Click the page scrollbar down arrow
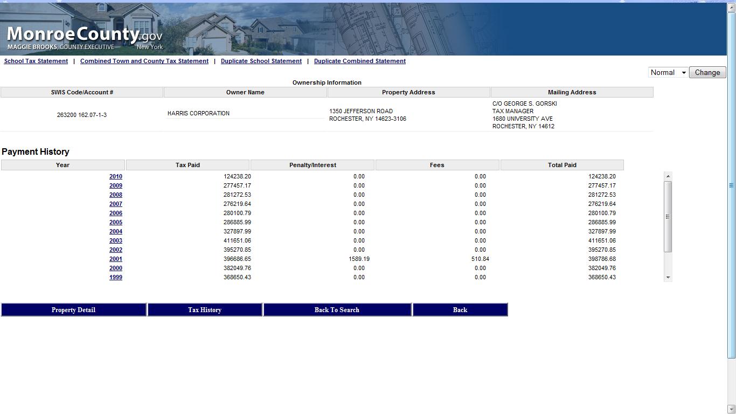 click(x=732, y=408)
